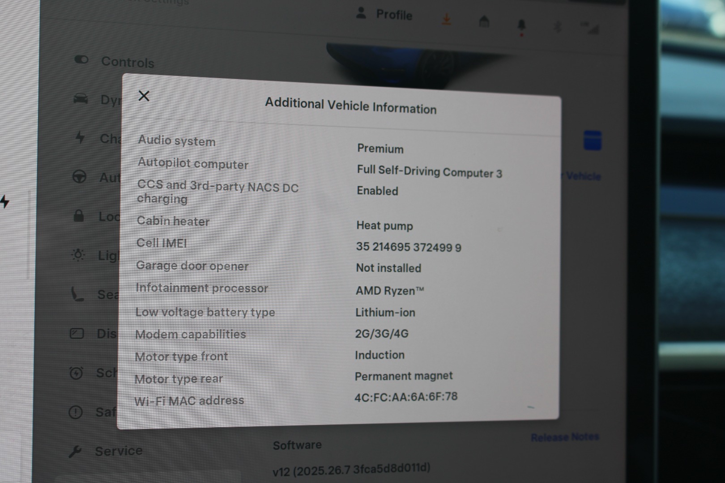Show notifications with the bell icon
This screenshot has height=483, width=725.
(521, 25)
